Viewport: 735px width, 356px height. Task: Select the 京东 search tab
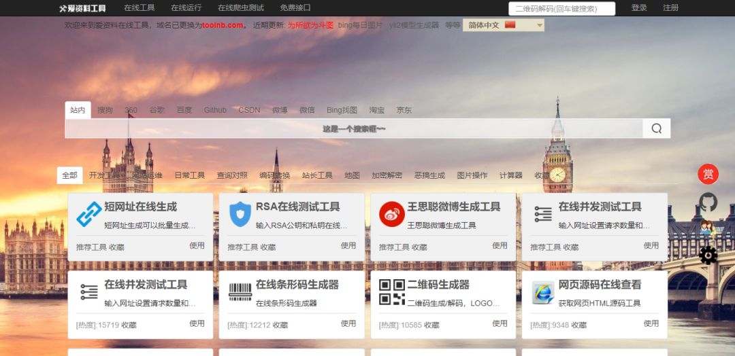pos(404,110)
